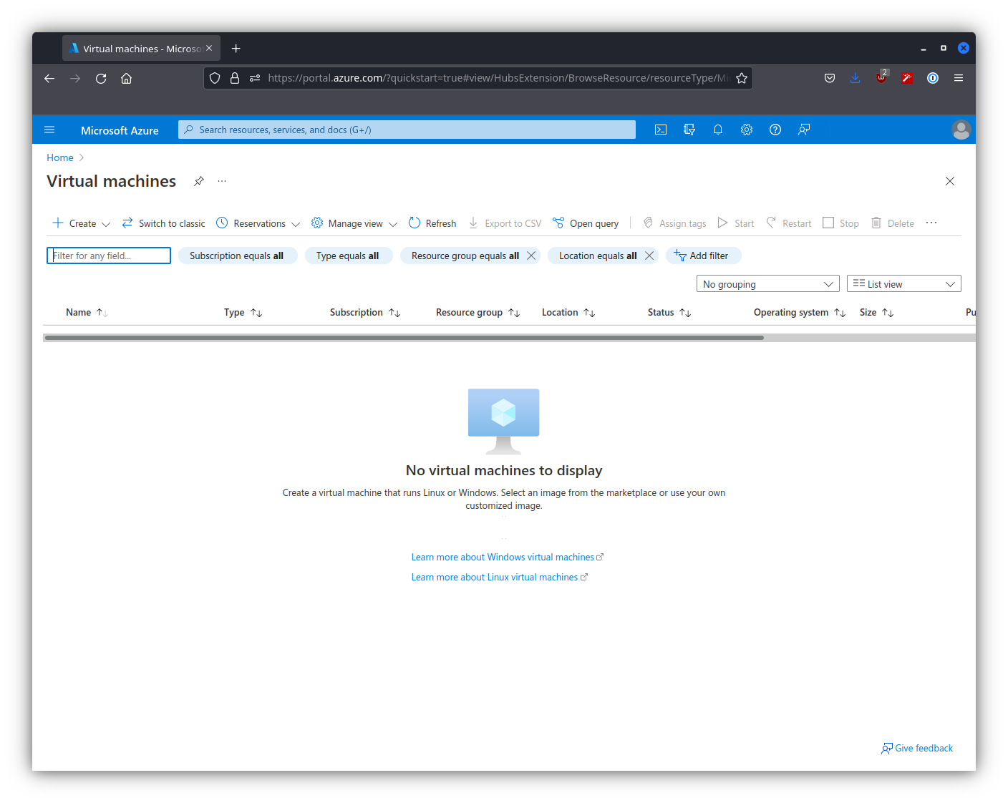Open the Azure portal hamburger menu

[49, 130]
